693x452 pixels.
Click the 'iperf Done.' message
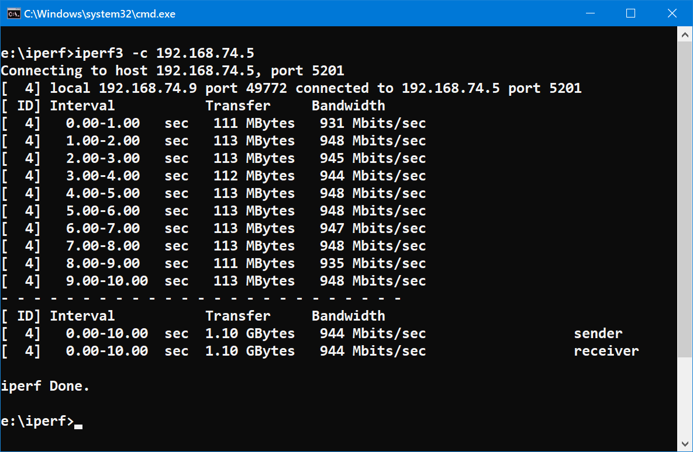[x=45, y=386]
